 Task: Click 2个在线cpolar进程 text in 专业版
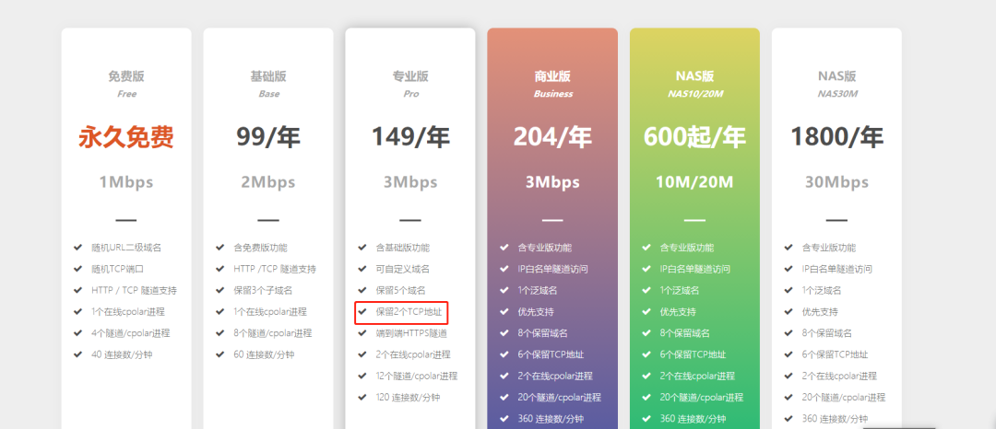(413, 354)
